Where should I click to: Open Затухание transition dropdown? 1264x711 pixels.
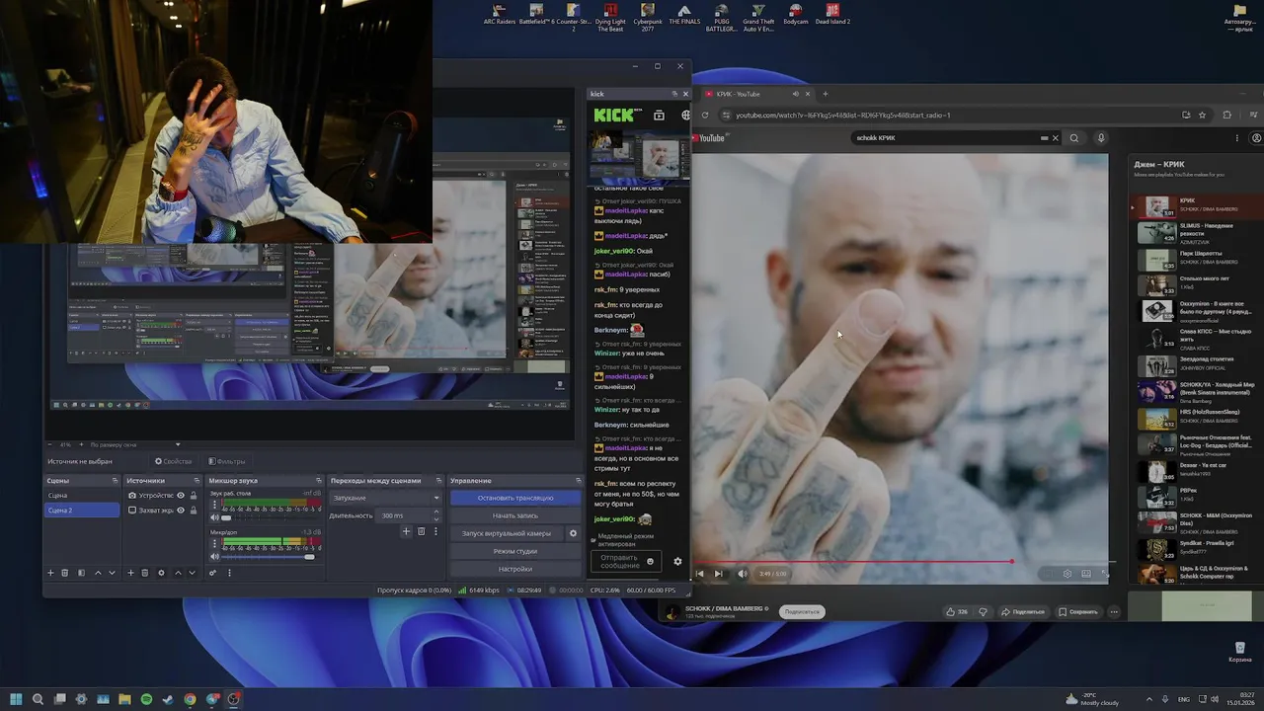[386, 498]
